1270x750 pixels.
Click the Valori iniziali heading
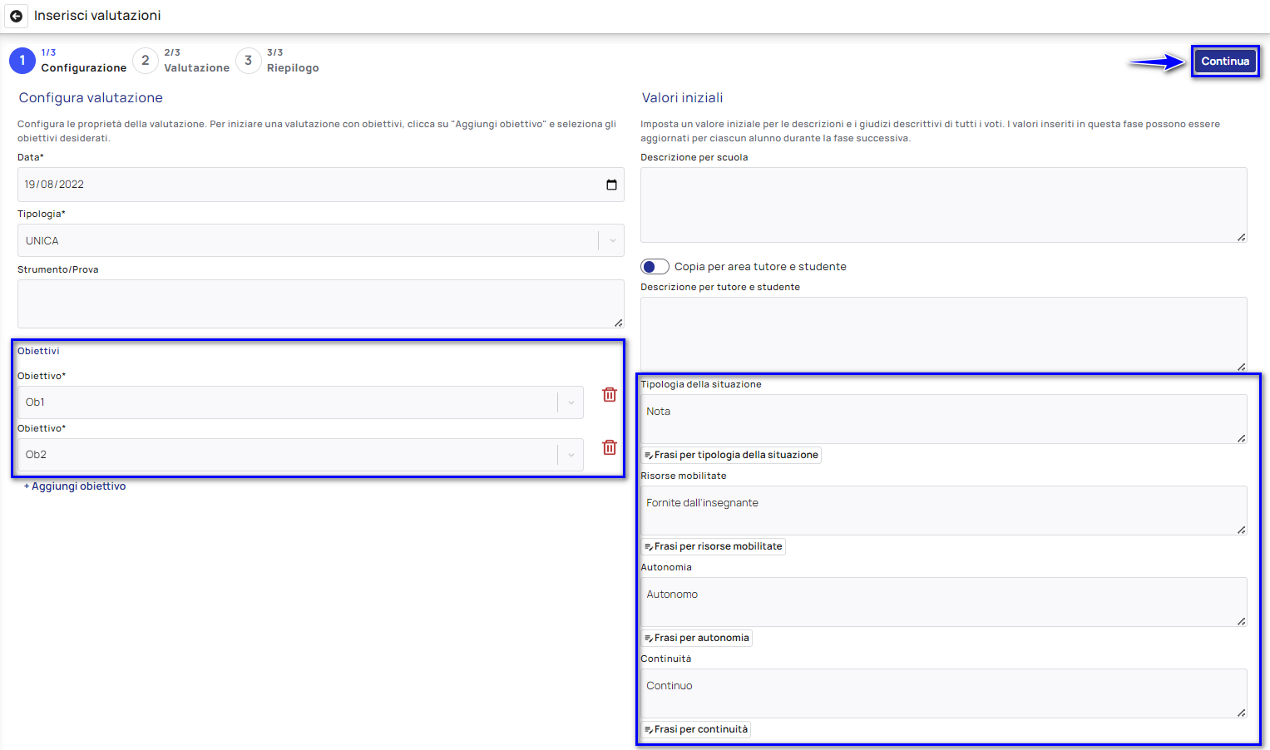point(682,97)
